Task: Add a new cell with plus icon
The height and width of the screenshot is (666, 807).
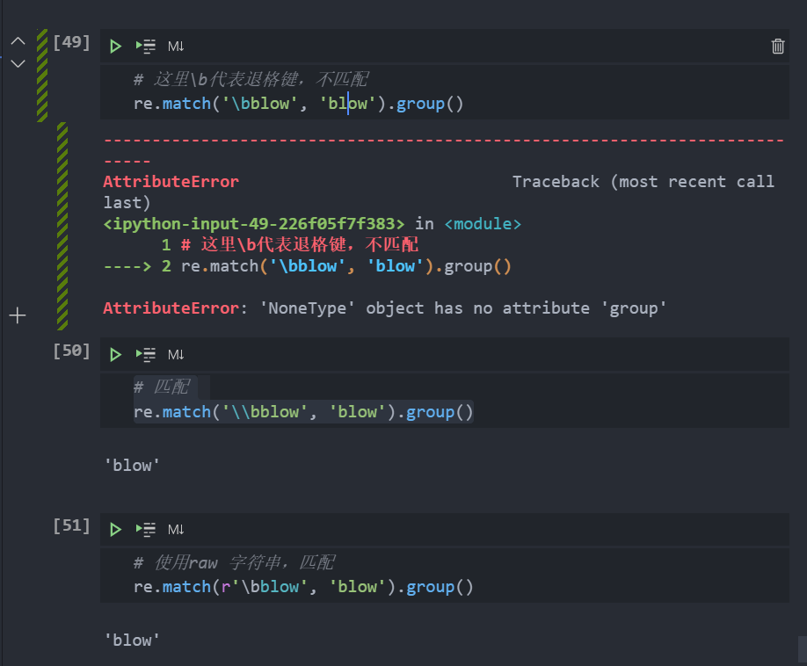Action: [x=18, y=315]
